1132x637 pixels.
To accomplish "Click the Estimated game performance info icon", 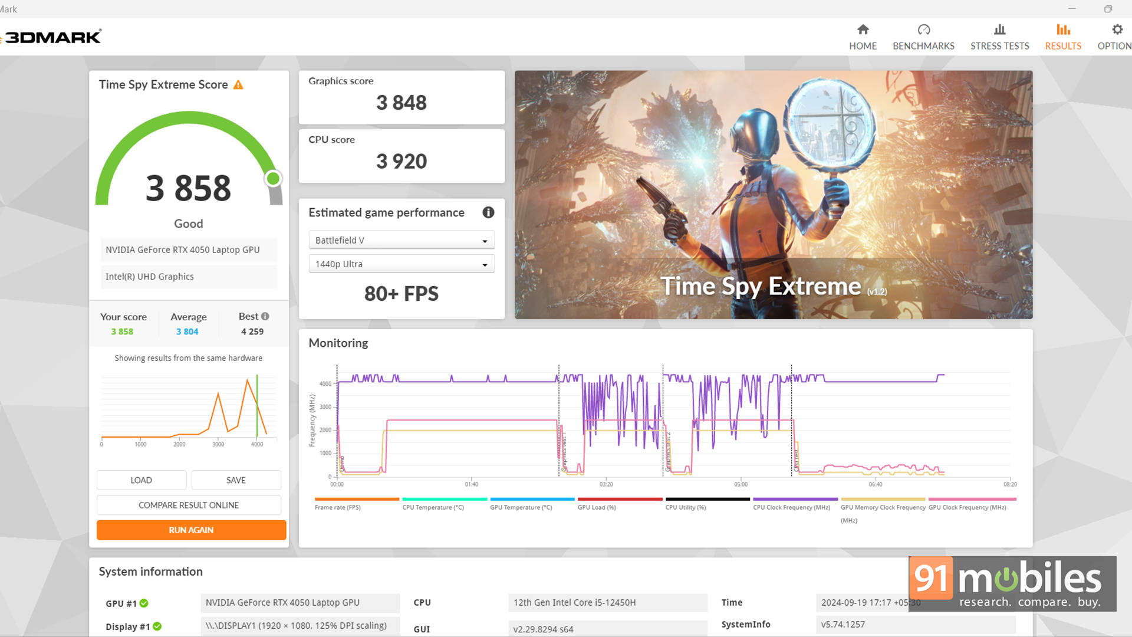I will pyautogui.click(x=488, y=212).
